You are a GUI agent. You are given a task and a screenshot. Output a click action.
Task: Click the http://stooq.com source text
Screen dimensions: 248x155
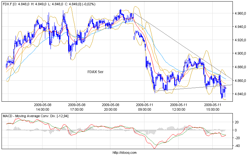(x=125, y=153)
